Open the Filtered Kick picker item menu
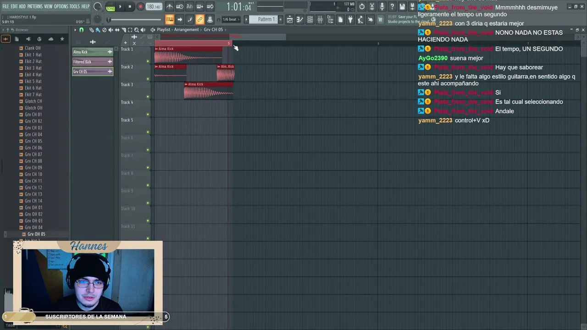This screenshot has width=587, height=330. point(110,61)
